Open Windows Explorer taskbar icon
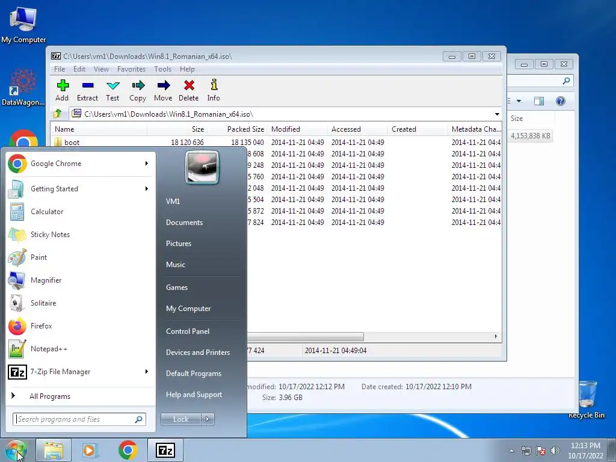616x462 pixels. [x=54, y=451]
